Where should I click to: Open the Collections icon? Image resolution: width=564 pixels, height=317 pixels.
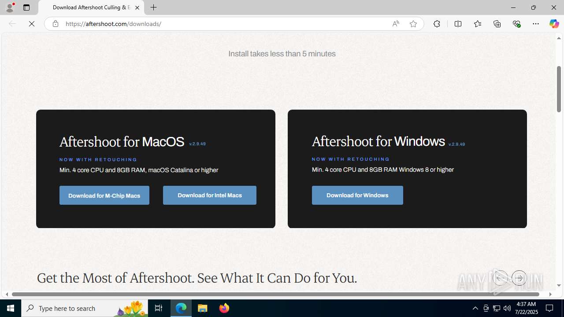(497, 24)
